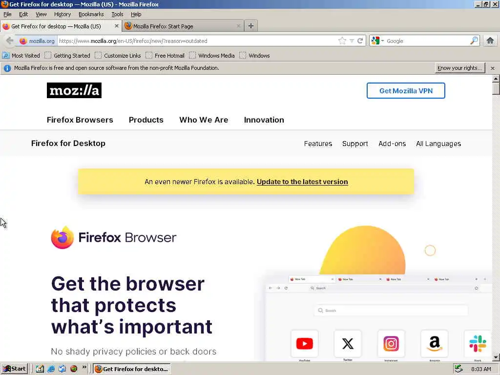The image size is (500, 375).
Task: Open the Bookmarks menu
Action: tap(91, 14)
